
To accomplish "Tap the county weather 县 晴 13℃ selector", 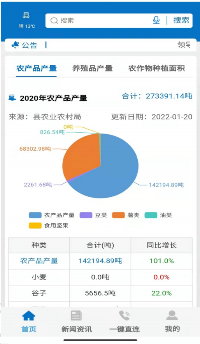I will point(26,20).
